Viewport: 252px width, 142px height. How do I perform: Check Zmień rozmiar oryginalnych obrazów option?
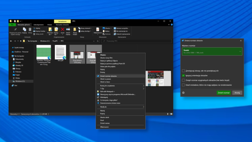184,80
